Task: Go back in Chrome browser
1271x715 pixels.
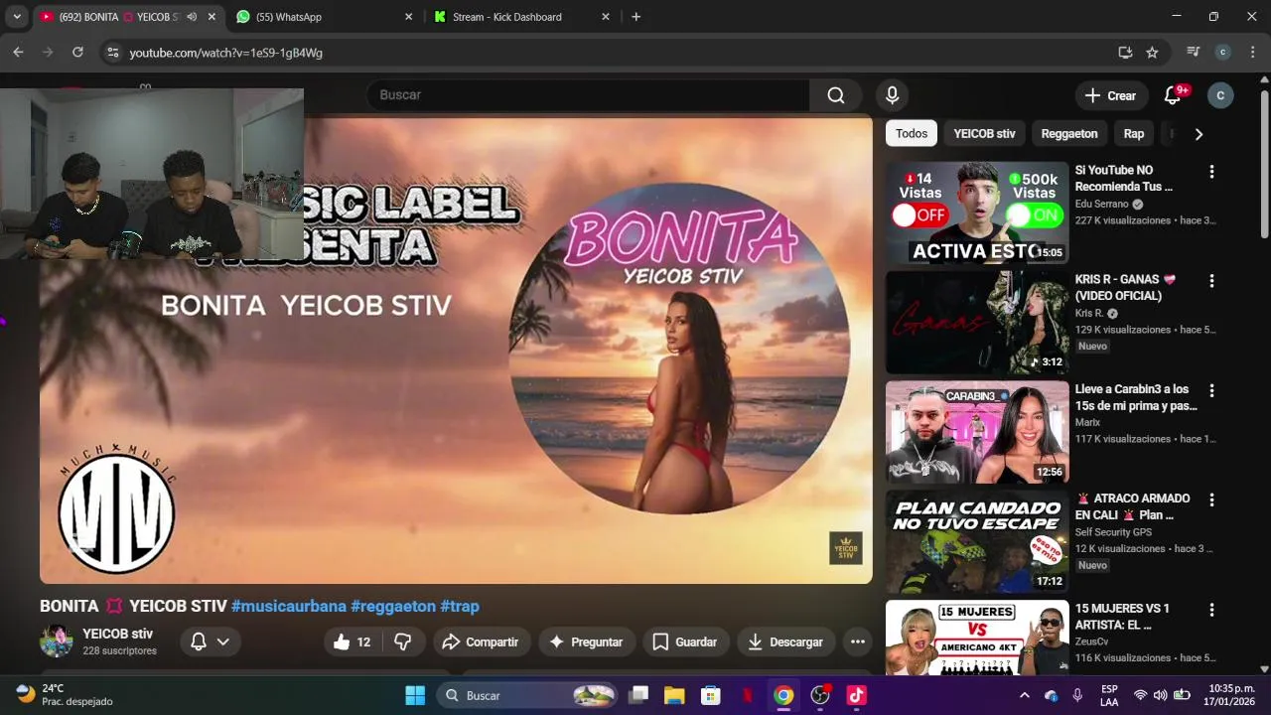Action: point(18,53)
